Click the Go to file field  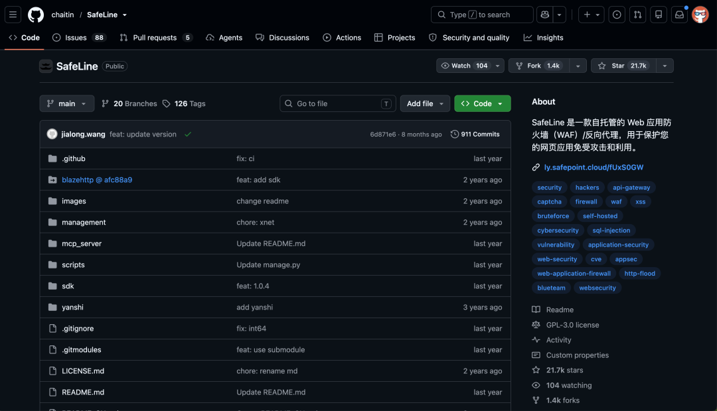tap(338, 103)
